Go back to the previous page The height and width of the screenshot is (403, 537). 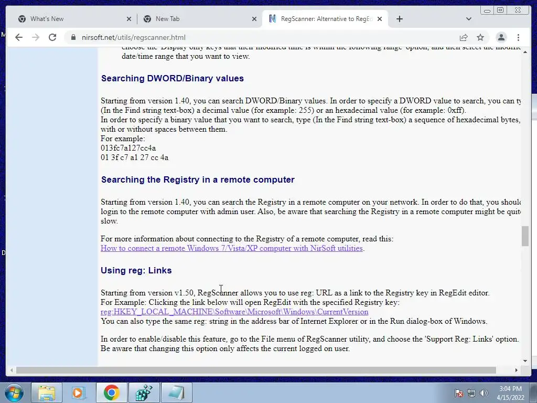(19, 37)
